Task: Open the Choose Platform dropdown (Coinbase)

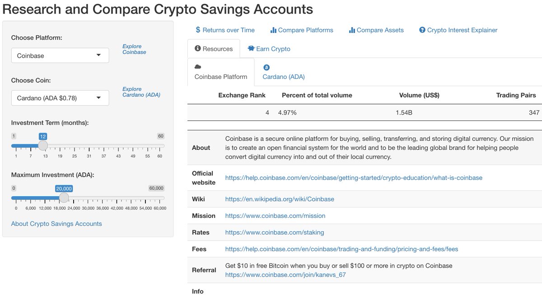Action: (x=60, y=55)
